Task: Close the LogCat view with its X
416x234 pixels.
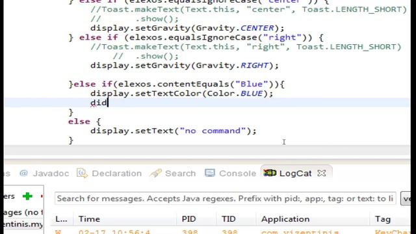Action: point(322,174)
